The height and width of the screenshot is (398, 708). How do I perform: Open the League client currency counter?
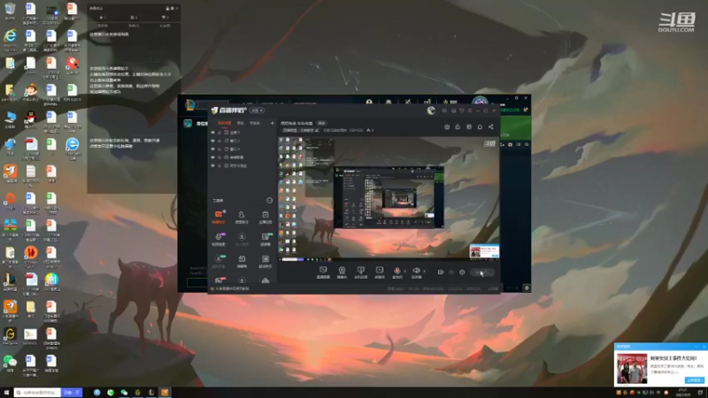450,102
